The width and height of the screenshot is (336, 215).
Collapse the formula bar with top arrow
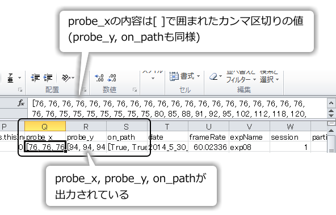point(331,103)
